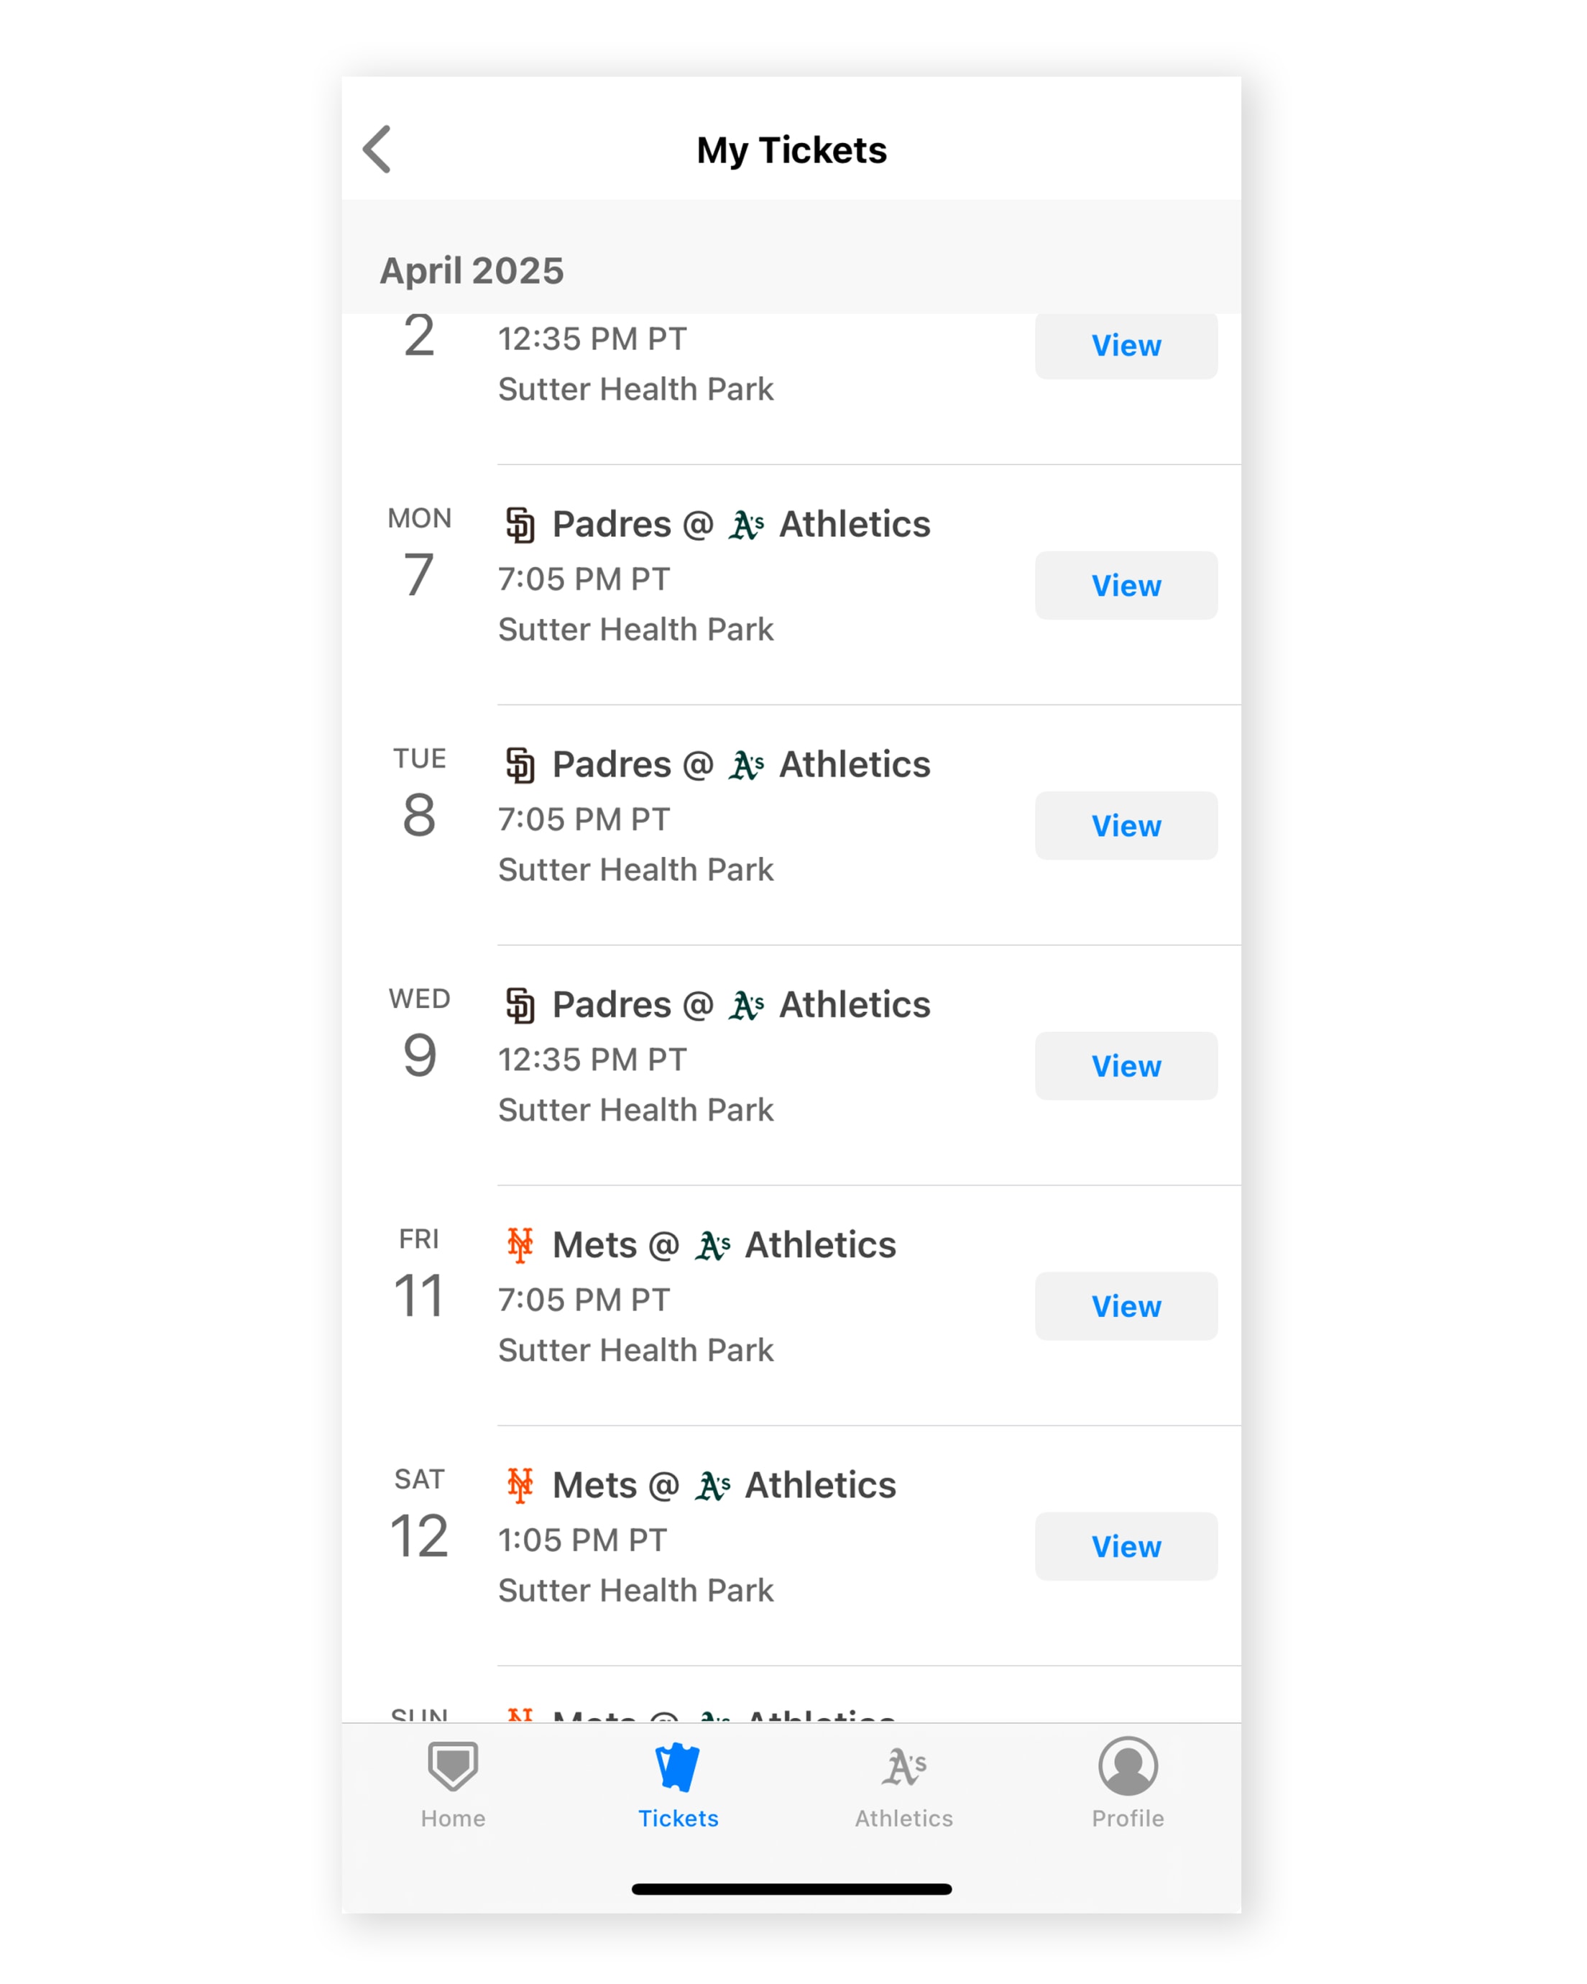Tap the Padres logo on Wednesday's game
1587x1984 pixels.
(x=520, y=1005)
